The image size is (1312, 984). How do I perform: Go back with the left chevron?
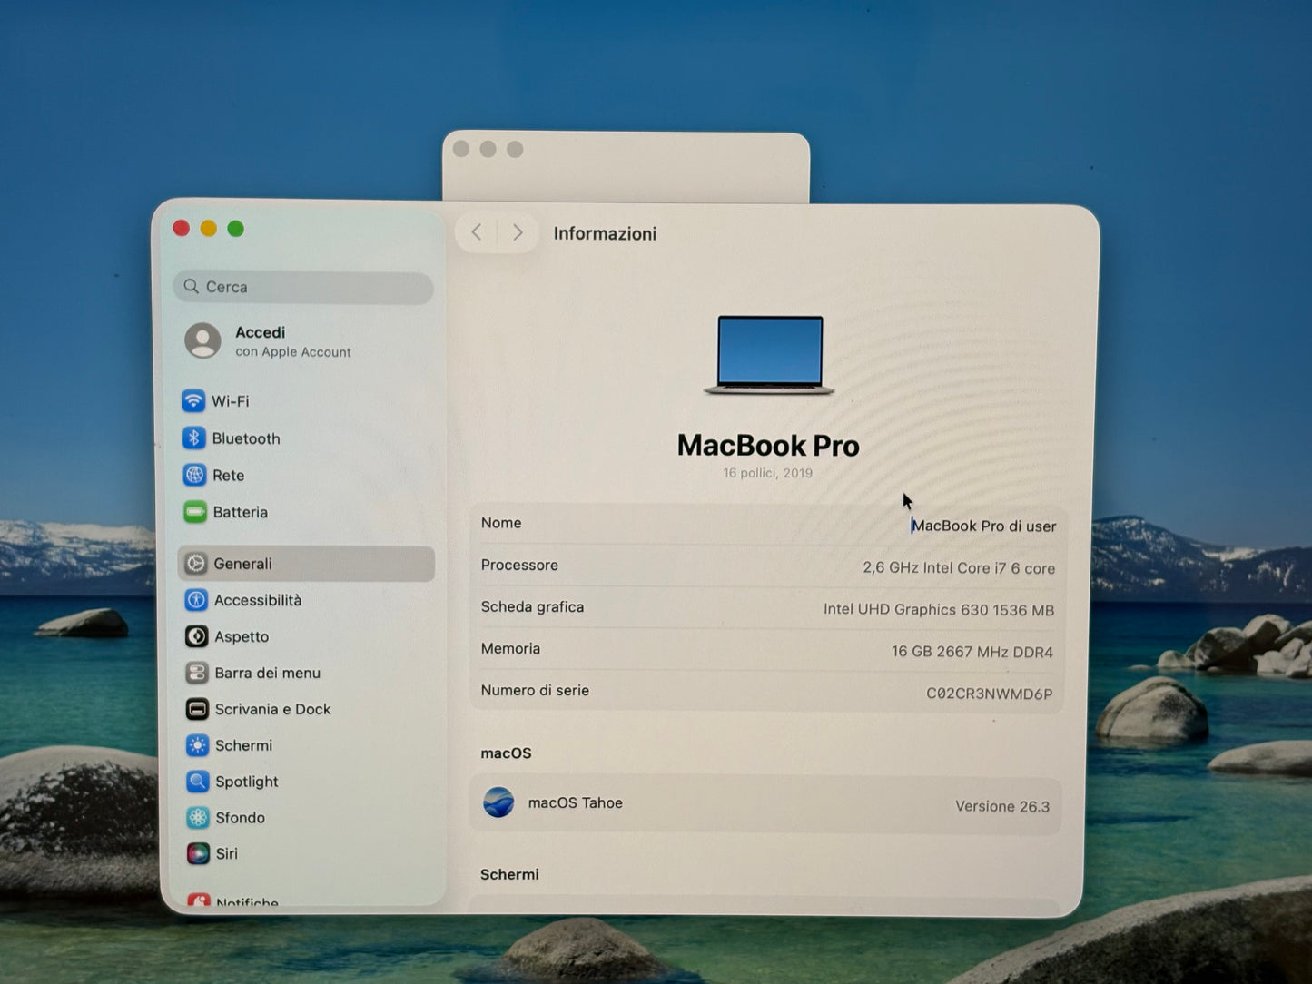pyautogui.click(x=477, y=232)
